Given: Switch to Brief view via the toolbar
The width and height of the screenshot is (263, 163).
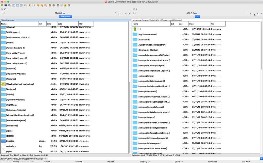Looking at the screenshot, I should [14, 5].
